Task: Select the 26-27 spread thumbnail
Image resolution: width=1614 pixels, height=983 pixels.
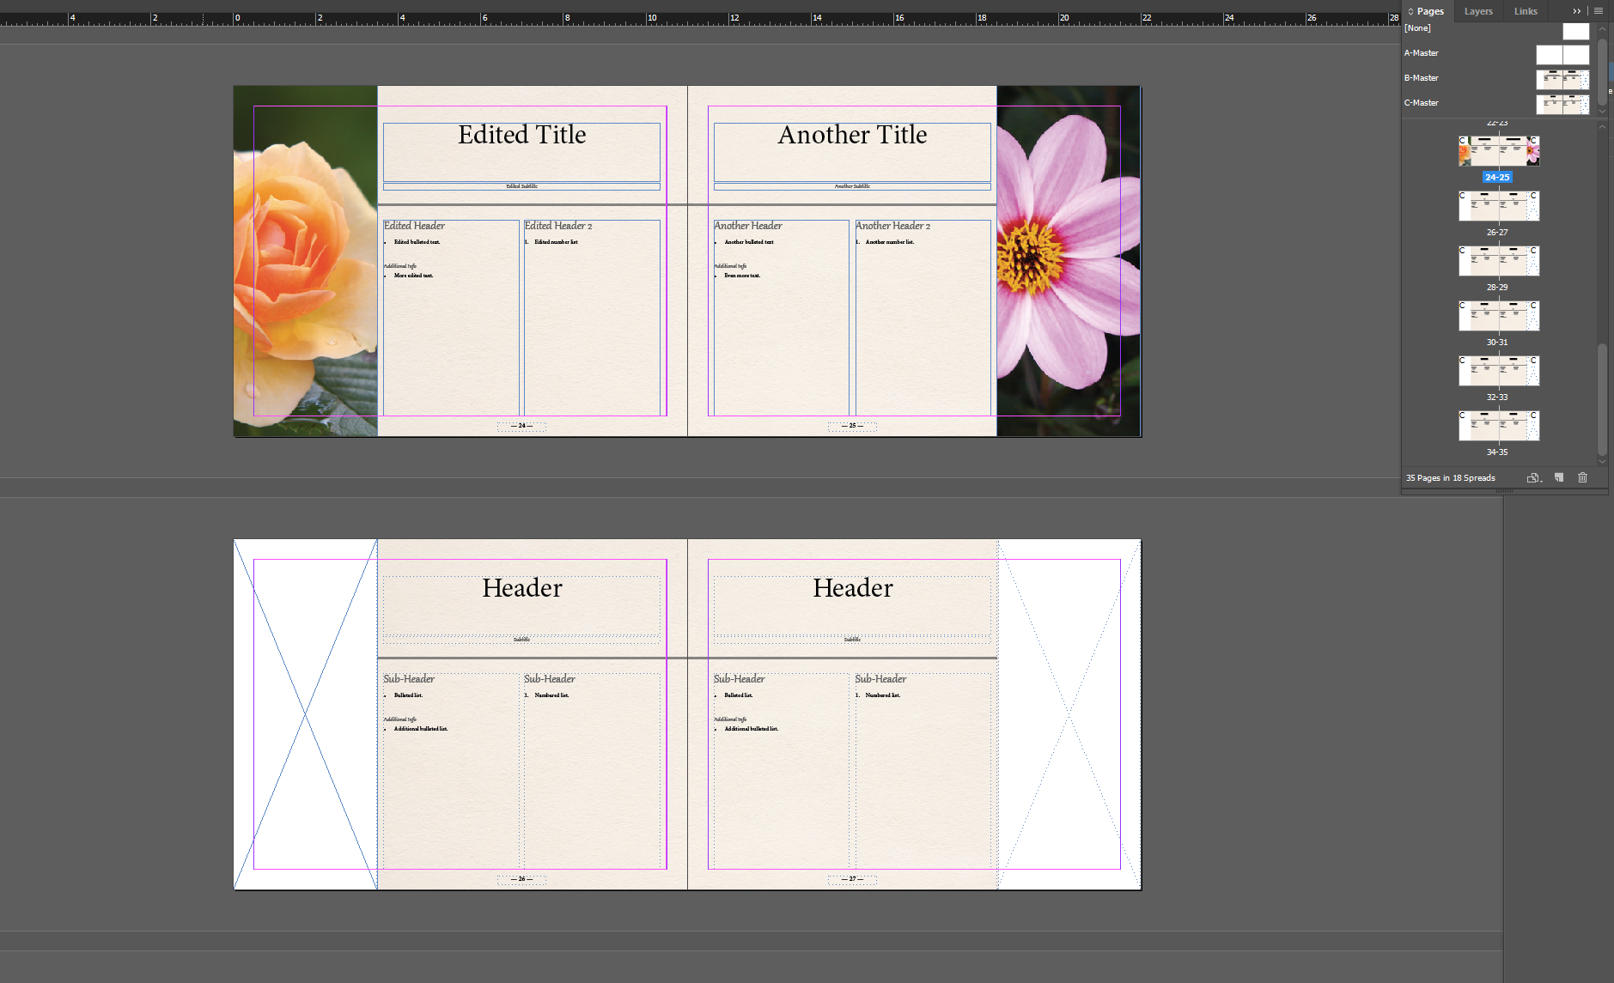Action: click(1499, 206)
